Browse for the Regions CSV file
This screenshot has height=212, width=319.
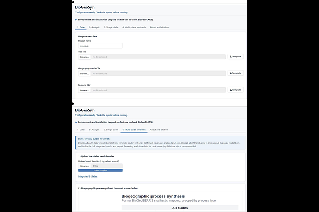click(x=85, y=90)
